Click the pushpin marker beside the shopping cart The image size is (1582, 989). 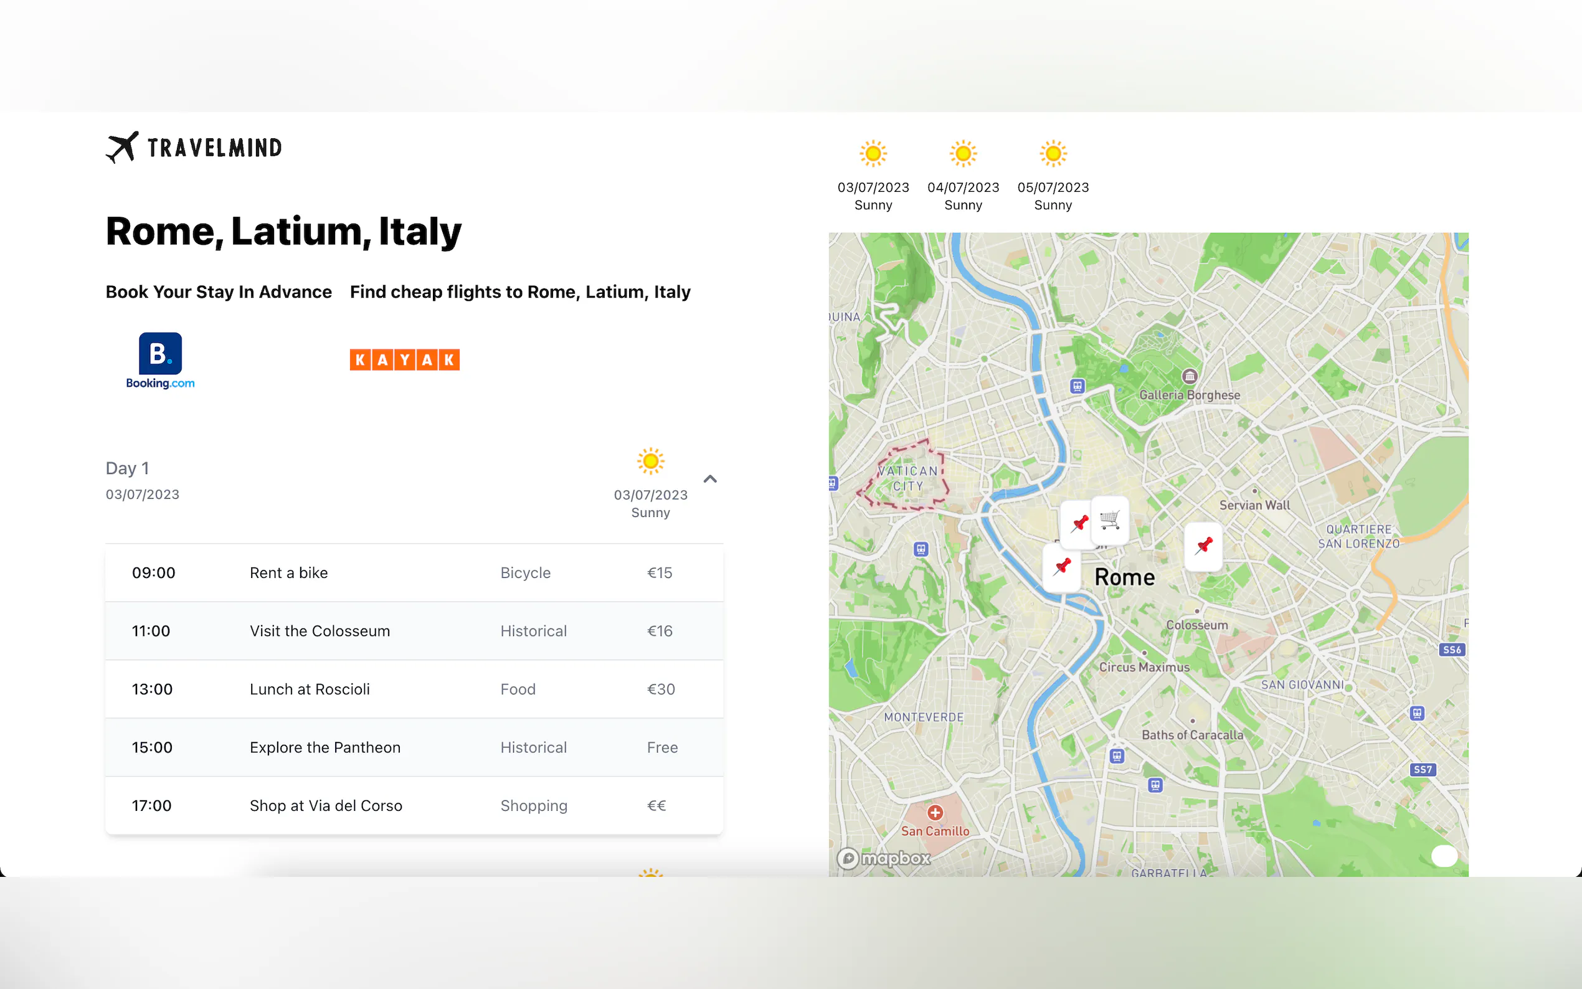coord(1079,523)
